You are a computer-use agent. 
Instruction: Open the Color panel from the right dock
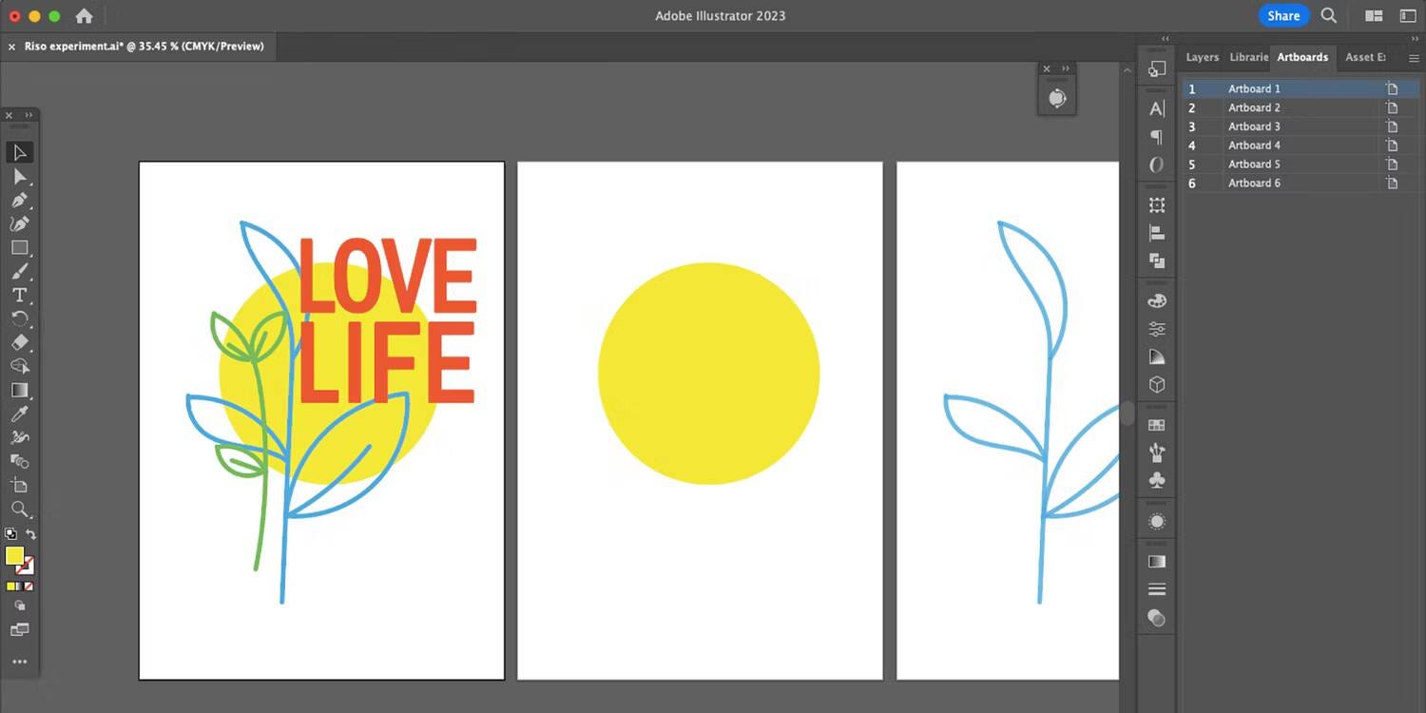click(x=1156, y=300)
